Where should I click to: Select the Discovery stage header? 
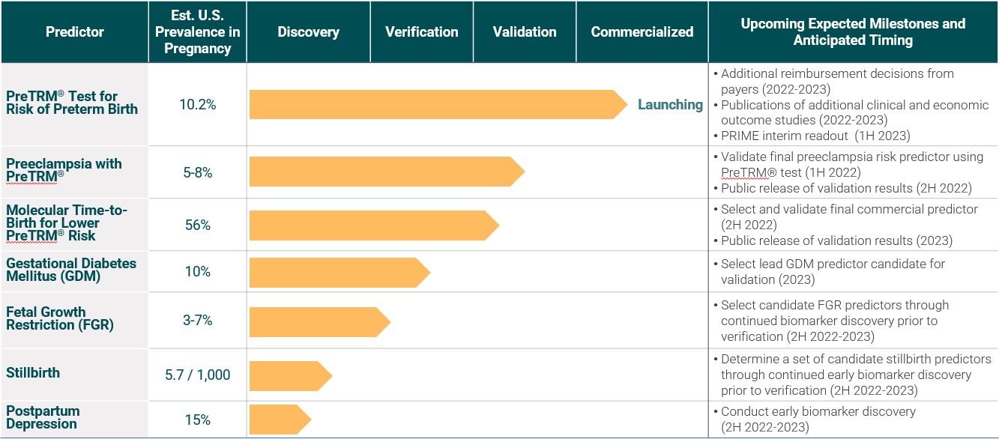pos(308,31)
